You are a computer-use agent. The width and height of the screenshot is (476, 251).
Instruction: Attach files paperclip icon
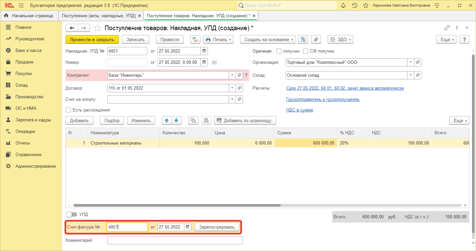click(x=316, y=39)
